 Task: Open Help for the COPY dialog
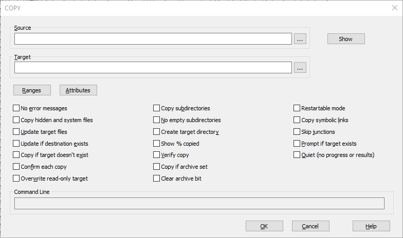coord(371,226)
